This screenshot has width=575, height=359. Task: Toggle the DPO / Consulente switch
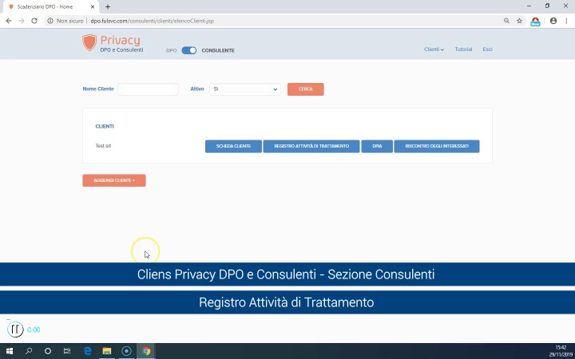pos(189,50)
